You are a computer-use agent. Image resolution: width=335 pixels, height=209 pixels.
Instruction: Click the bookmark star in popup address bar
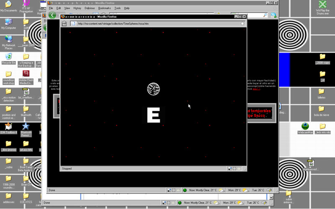pyautogui.click(x=242, y=24)
